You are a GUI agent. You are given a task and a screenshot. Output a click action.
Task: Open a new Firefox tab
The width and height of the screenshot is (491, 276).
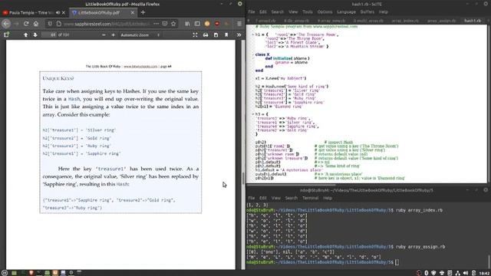tap(143, 12)
